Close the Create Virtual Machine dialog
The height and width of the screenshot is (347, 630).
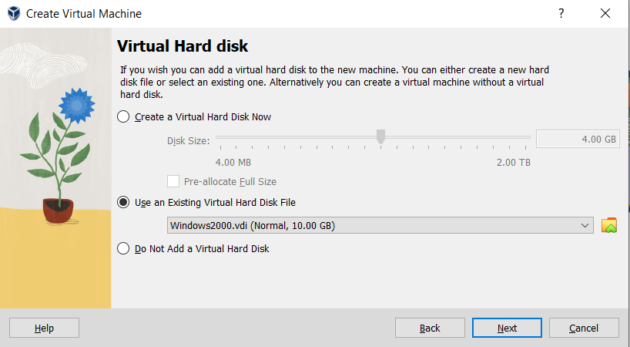pos(605,13)
